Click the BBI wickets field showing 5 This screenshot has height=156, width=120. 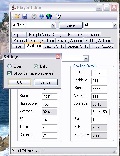coord(94,112)
